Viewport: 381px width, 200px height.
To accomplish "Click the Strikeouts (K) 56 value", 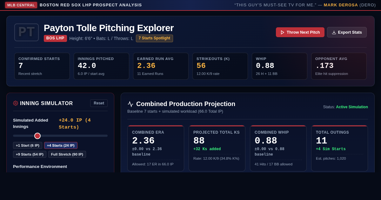I will click(201, 66).
